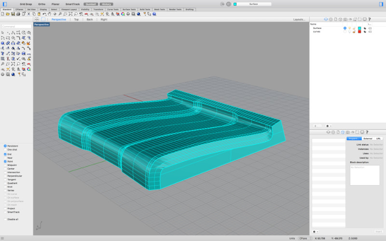The width and height of the screenshot is (386, 241).
Task: Click the single viewport layout icon
Action: [43, 19]
